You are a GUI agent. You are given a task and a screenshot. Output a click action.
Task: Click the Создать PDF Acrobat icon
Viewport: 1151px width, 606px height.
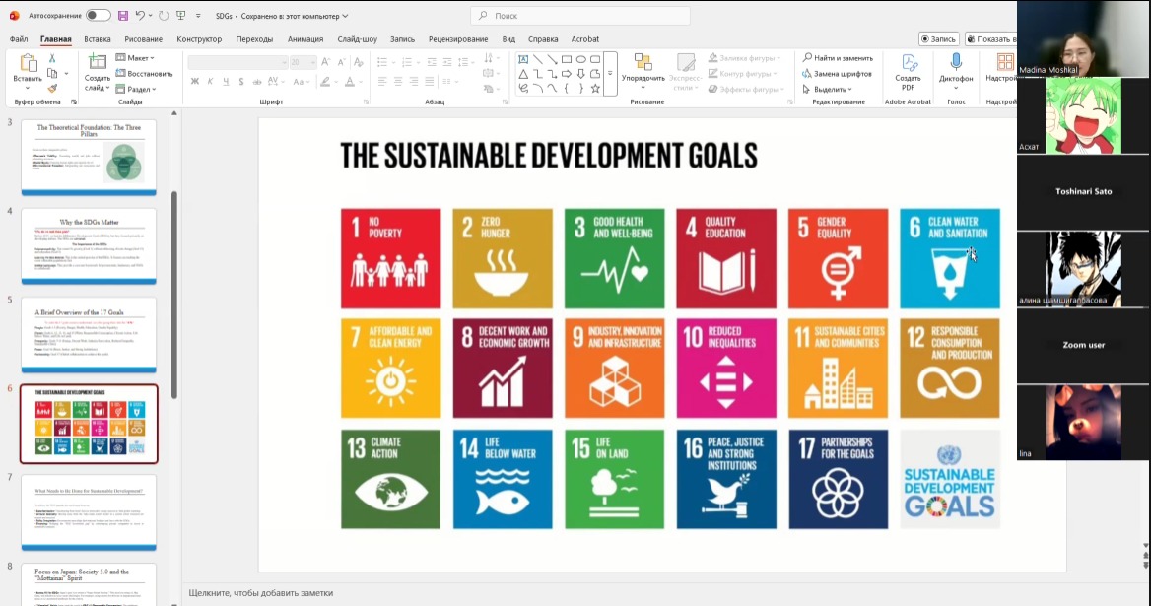(x=908, y=64)
